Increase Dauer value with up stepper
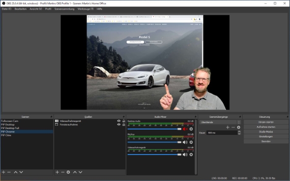Image resolution: width=290 pixels, height=181 pixels. point(239,131)
